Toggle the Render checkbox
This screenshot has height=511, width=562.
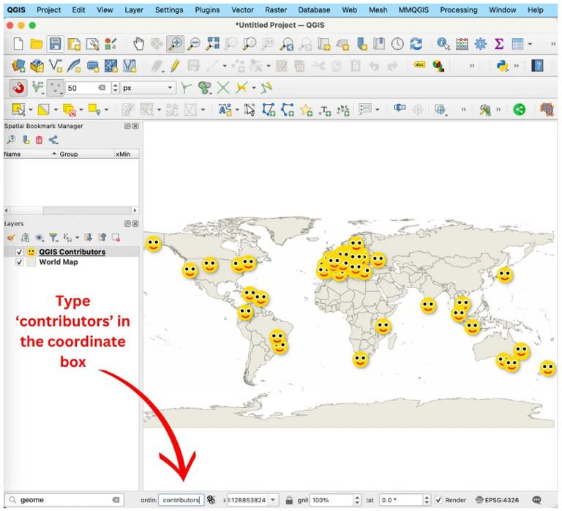pos(438,499)
